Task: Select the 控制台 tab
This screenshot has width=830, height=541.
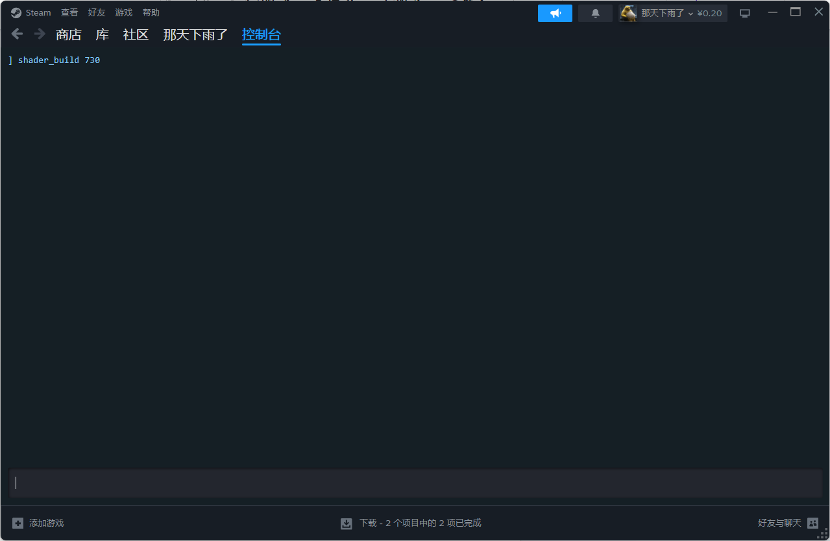Action: (x=262, y=34)
